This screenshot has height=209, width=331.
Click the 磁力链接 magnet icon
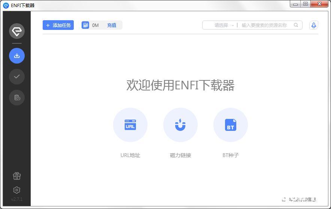pyautogui.click(x=180, y=125)
